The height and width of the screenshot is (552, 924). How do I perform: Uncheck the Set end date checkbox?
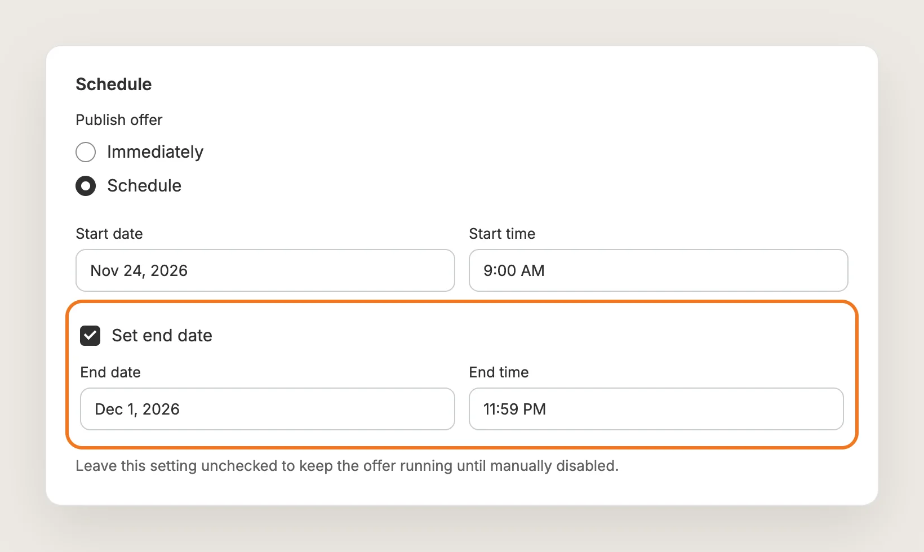click(x=90, y=336)
